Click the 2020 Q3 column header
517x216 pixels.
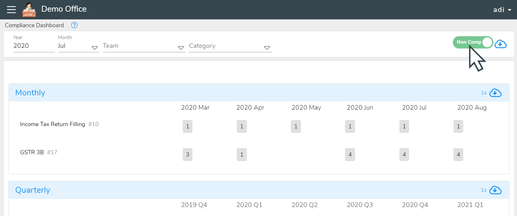(360, 205)
